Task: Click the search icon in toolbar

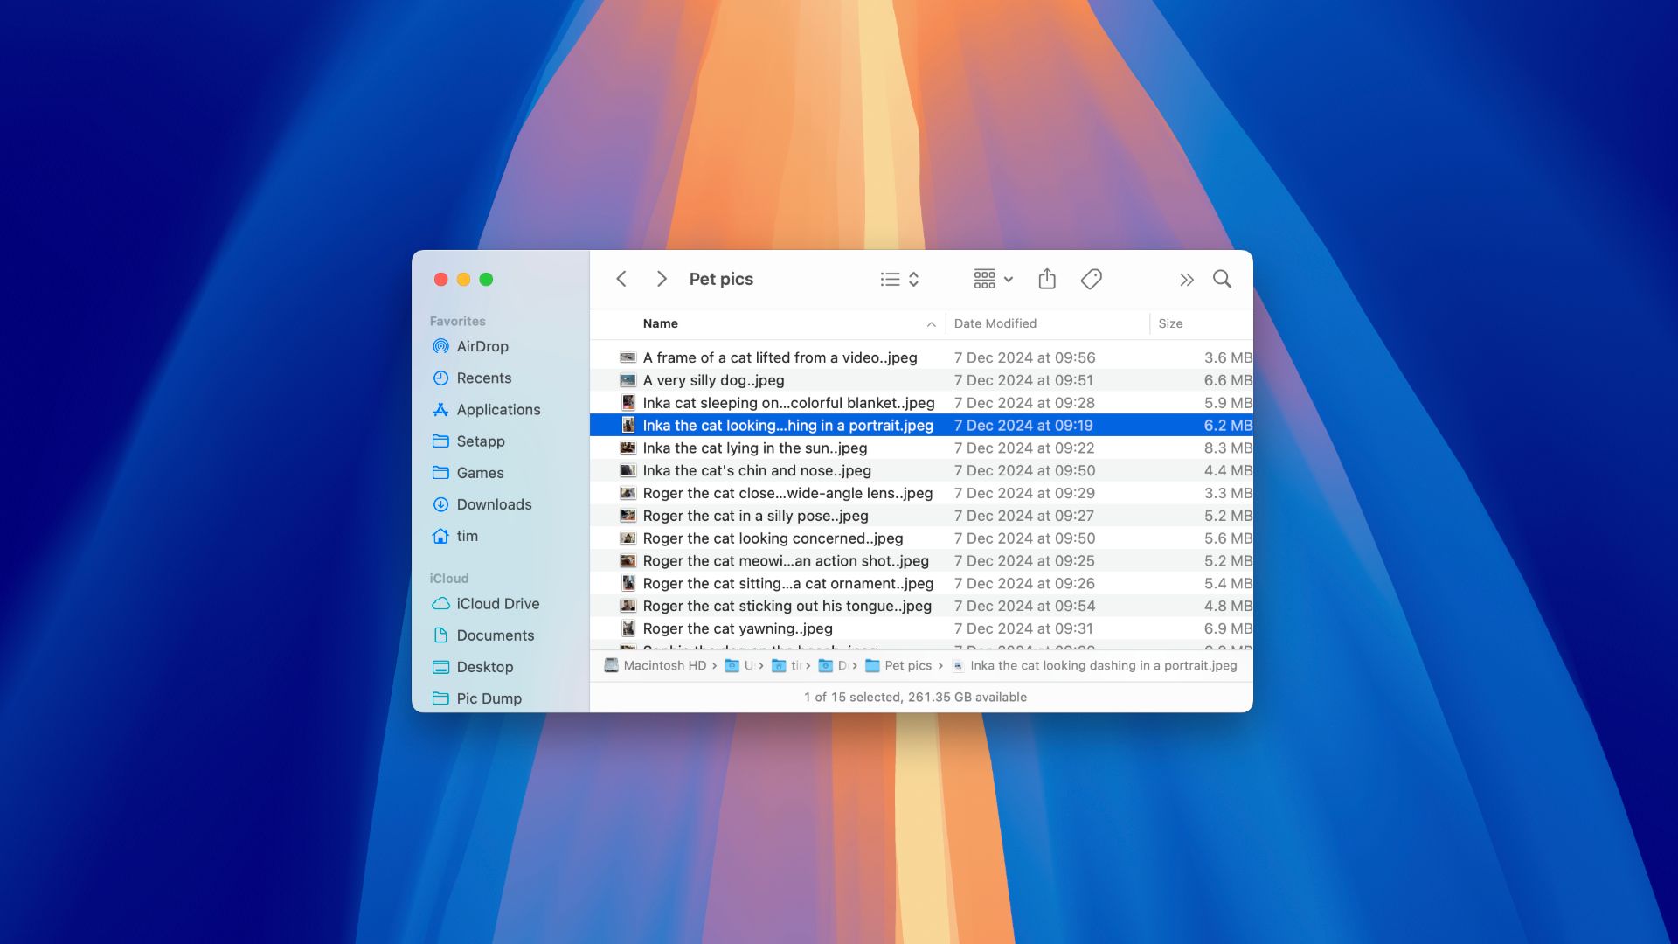Action: click(x=1222, y=280)
